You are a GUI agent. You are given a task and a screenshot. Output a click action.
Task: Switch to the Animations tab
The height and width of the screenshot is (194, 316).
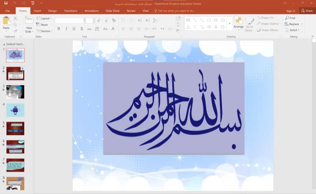click(92, 11)
